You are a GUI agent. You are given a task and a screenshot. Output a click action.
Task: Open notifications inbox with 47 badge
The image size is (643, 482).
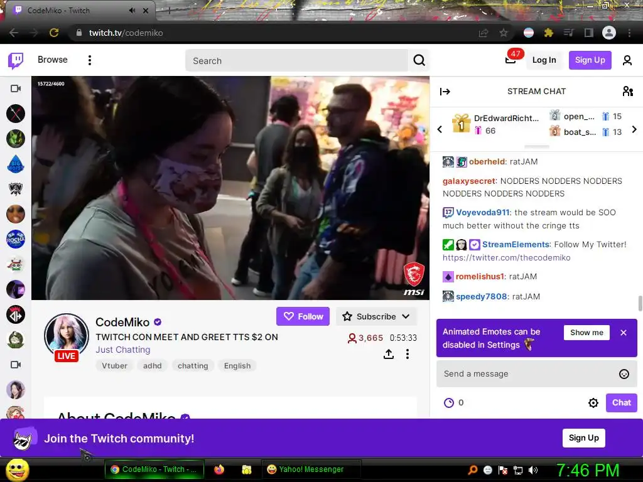pyautogui.click(x=511, y=60)
